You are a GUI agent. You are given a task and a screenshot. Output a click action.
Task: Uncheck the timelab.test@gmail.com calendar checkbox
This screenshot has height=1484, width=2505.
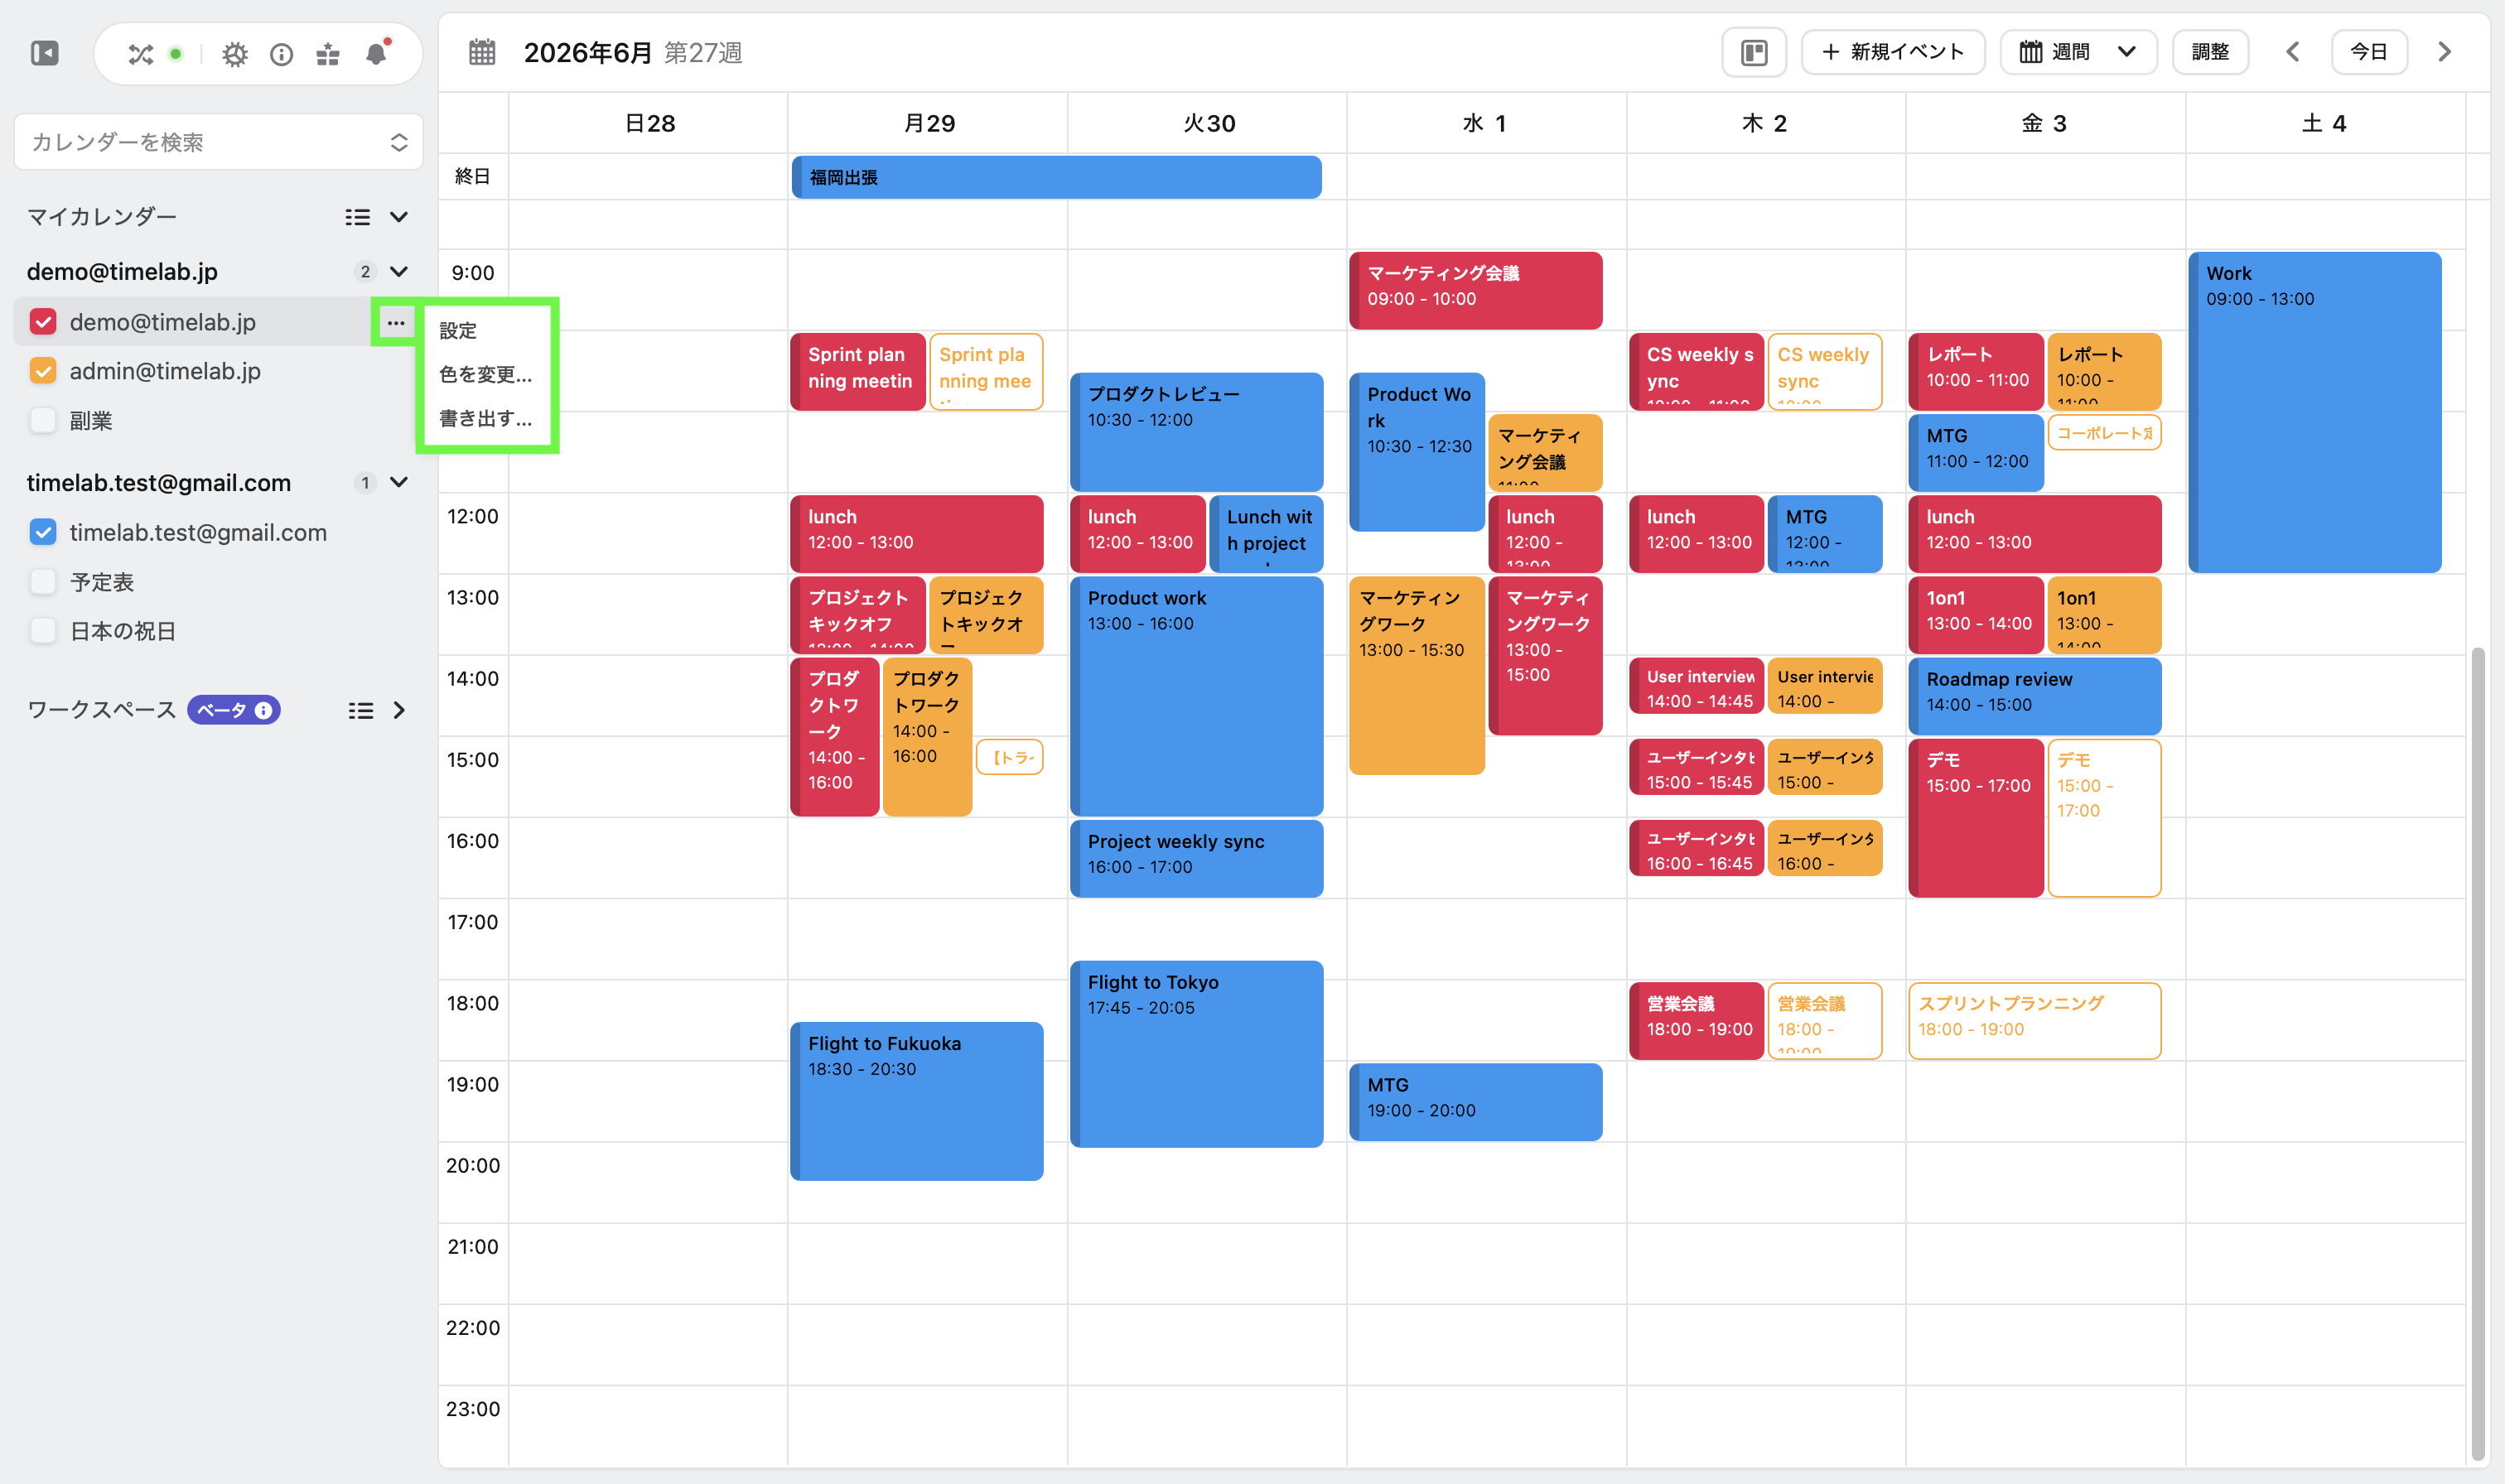pos(43,532)
